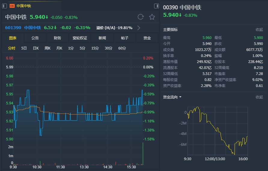Viewport: 268px width, 171px height.
Task: Switch chart to 5日 view
Action: pyautogui.click(x=24, y=48)
